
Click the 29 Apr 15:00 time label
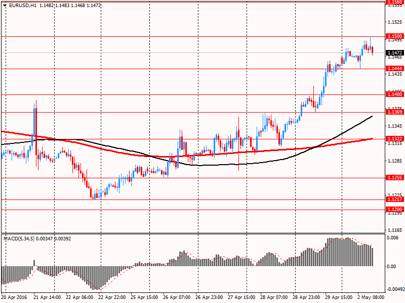[x=339, y=297]
